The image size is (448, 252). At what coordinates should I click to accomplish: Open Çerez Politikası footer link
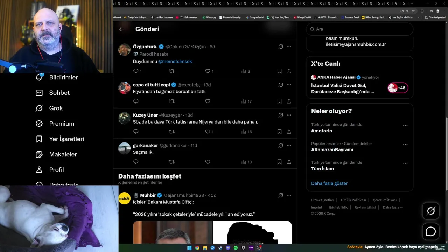point(385,200)
